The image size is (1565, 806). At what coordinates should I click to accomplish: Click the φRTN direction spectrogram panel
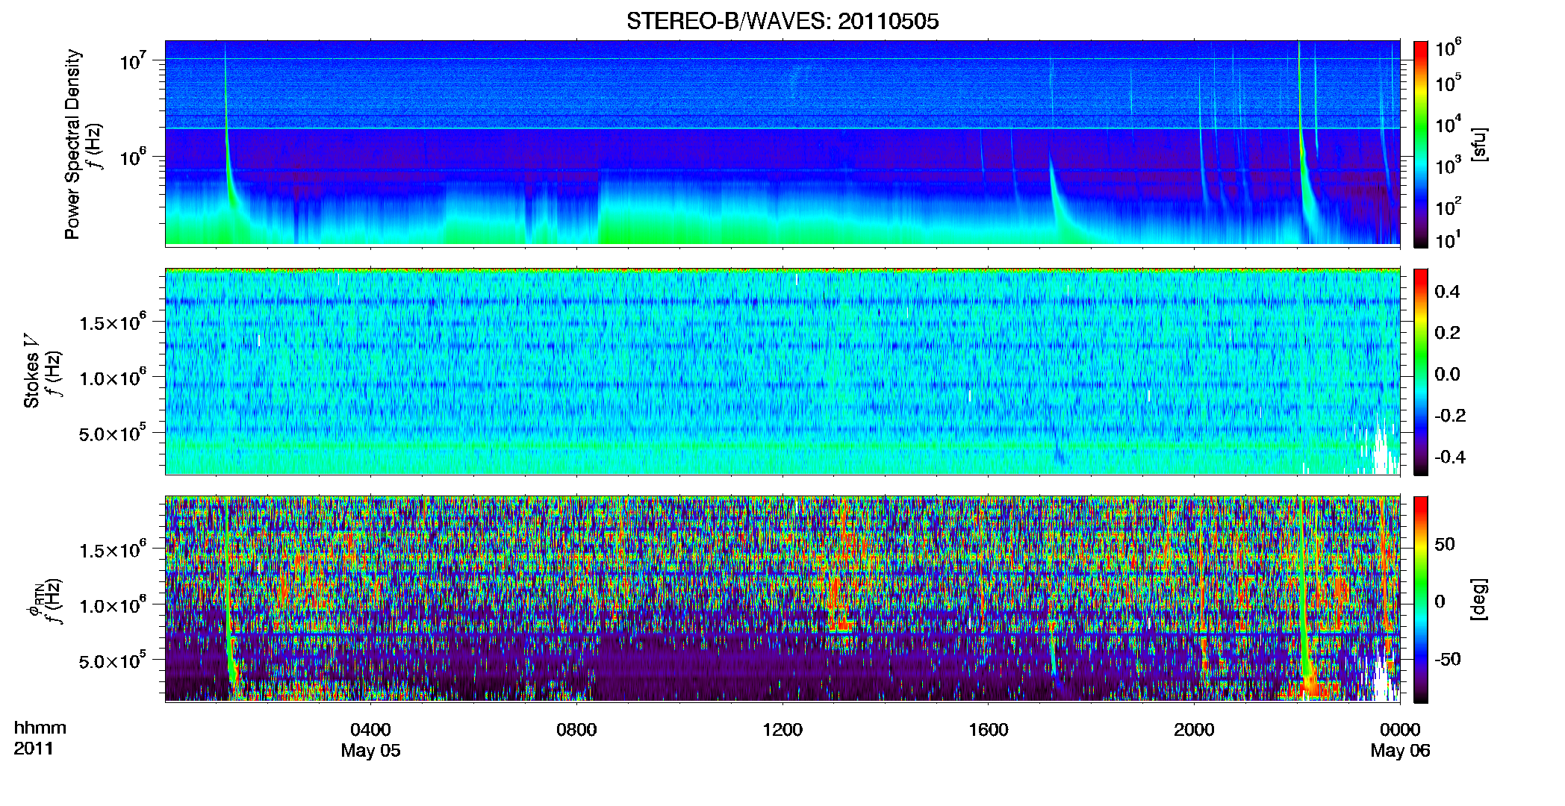(x=782, y=599)
